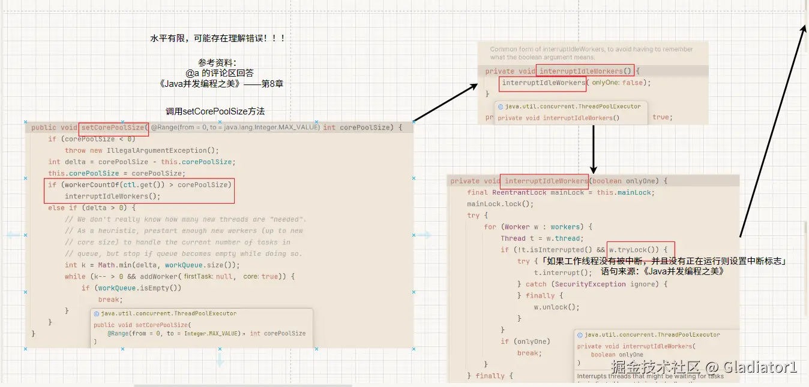Click 'if (workerCountOf(ctl.get()) > corePoolSize)' line

[140, 185]
